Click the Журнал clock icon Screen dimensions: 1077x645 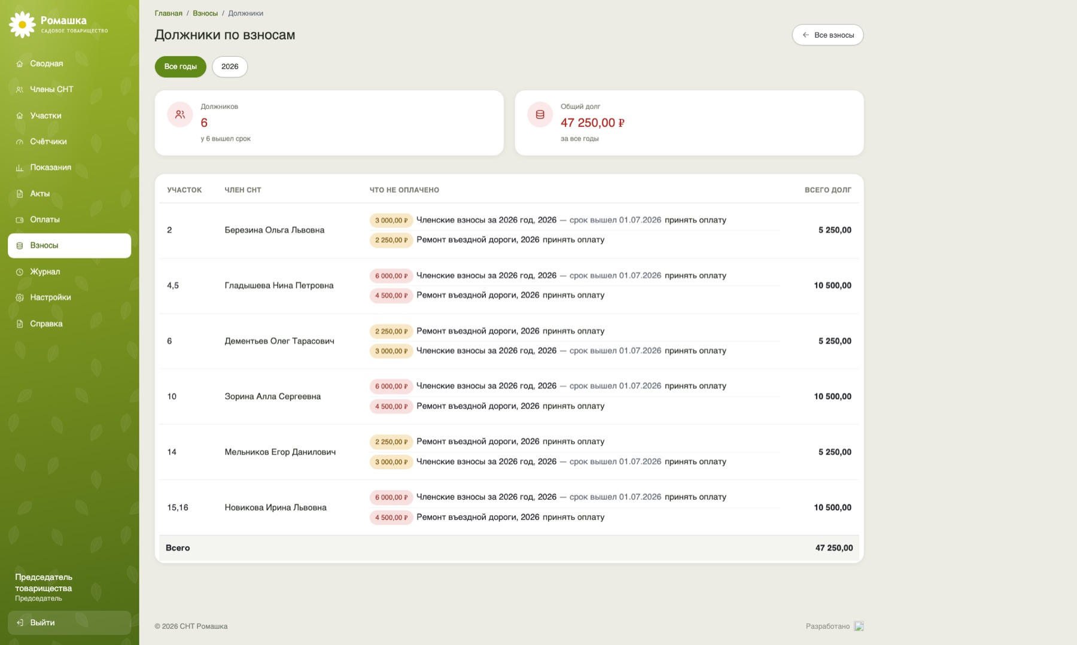click(x=20, y=272)
